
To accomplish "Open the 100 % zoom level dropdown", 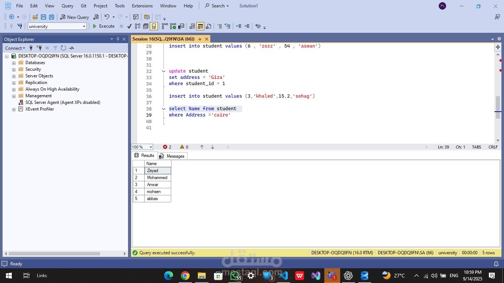I will pyautogui.click(x=151, y=147).
